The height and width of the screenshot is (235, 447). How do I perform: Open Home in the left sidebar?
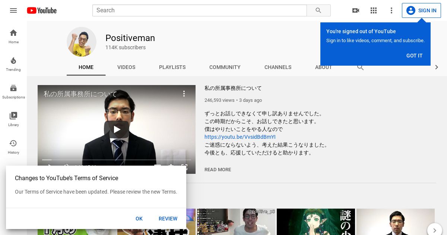(x=13, y=37)
